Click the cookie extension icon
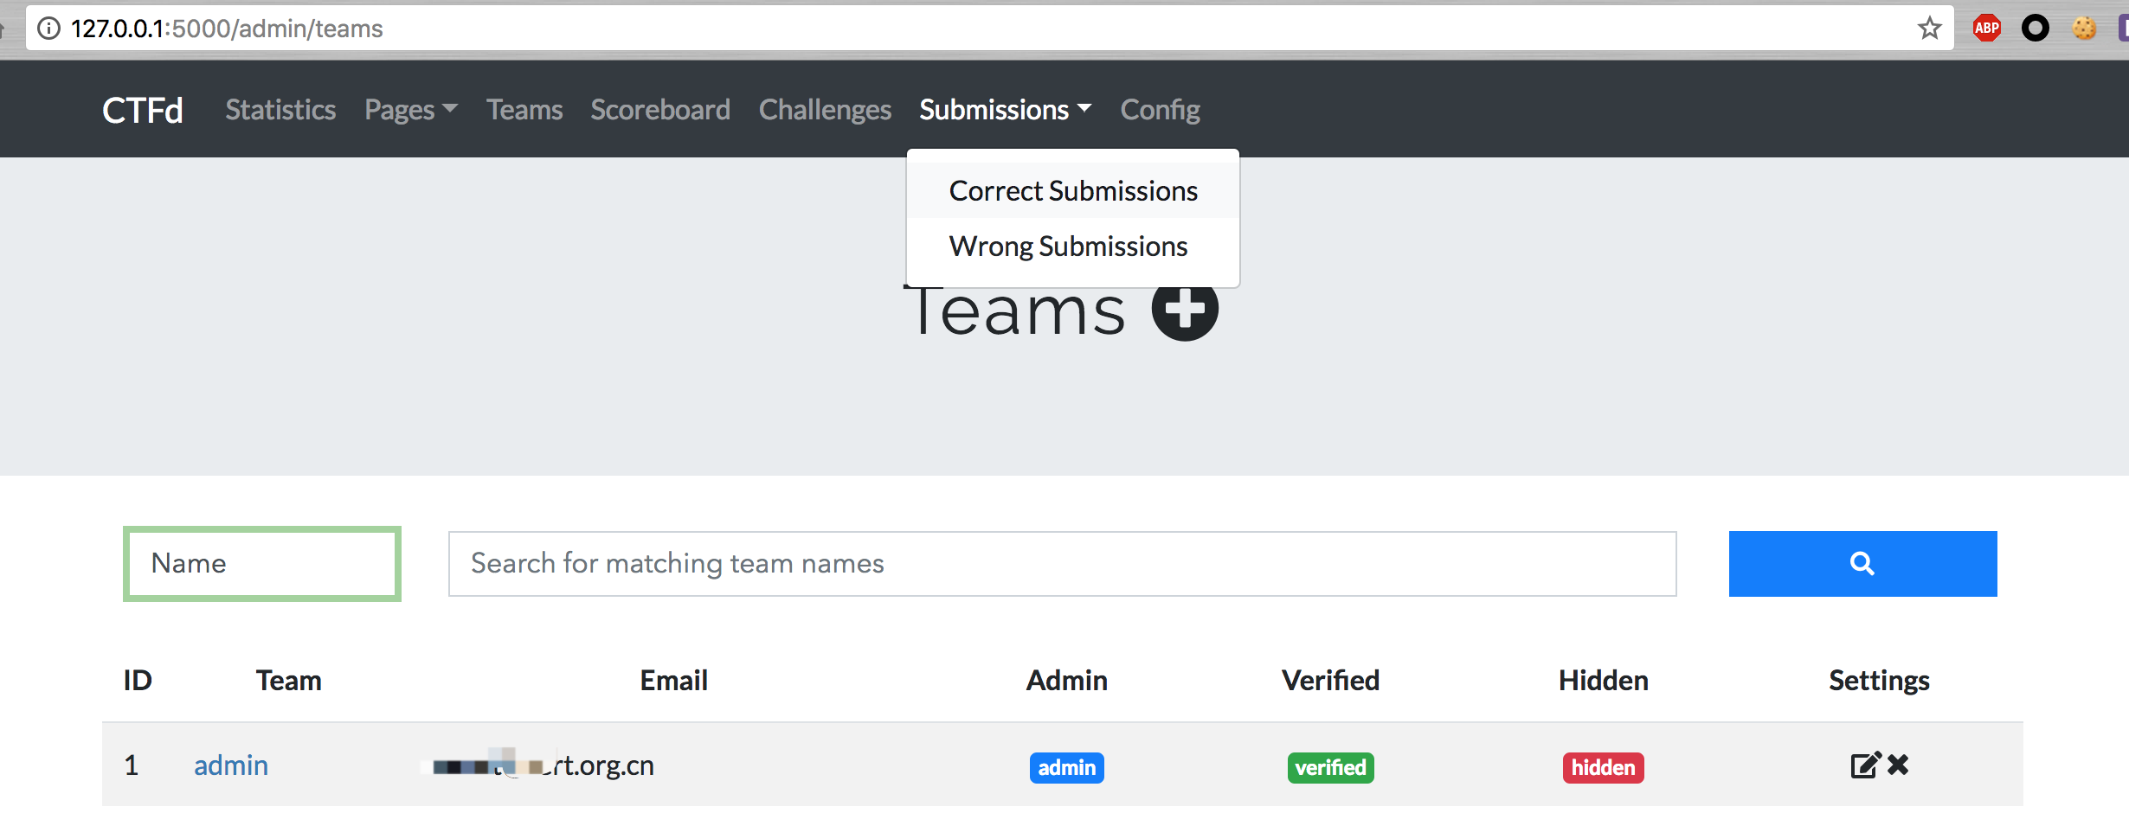This screenshot has width=2129, height=813. 2084,29
